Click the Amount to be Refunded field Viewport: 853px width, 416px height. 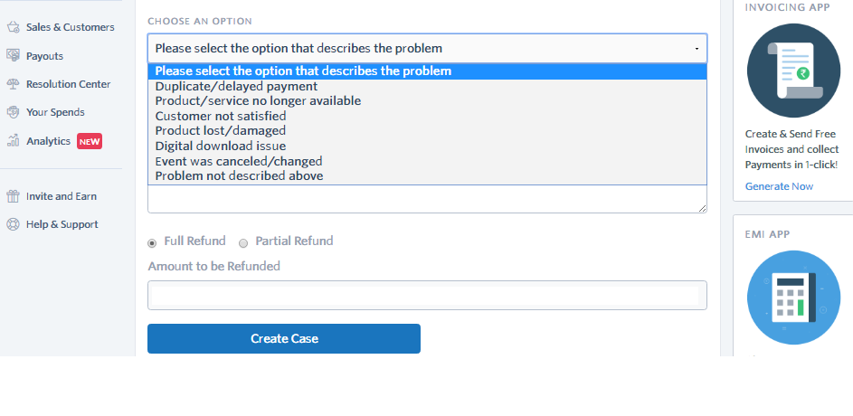pyautogui.click(x=427, y=296)
